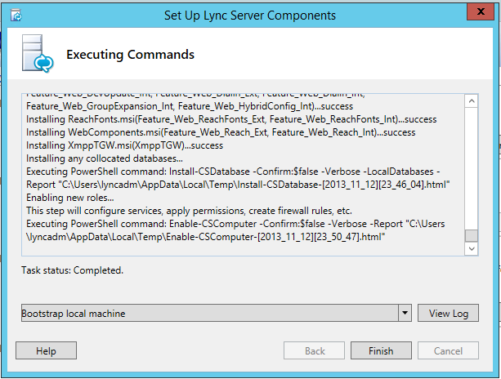The image size is (501, 379).
Task: Click the disabled Back button
Action: tap(314, 350)
